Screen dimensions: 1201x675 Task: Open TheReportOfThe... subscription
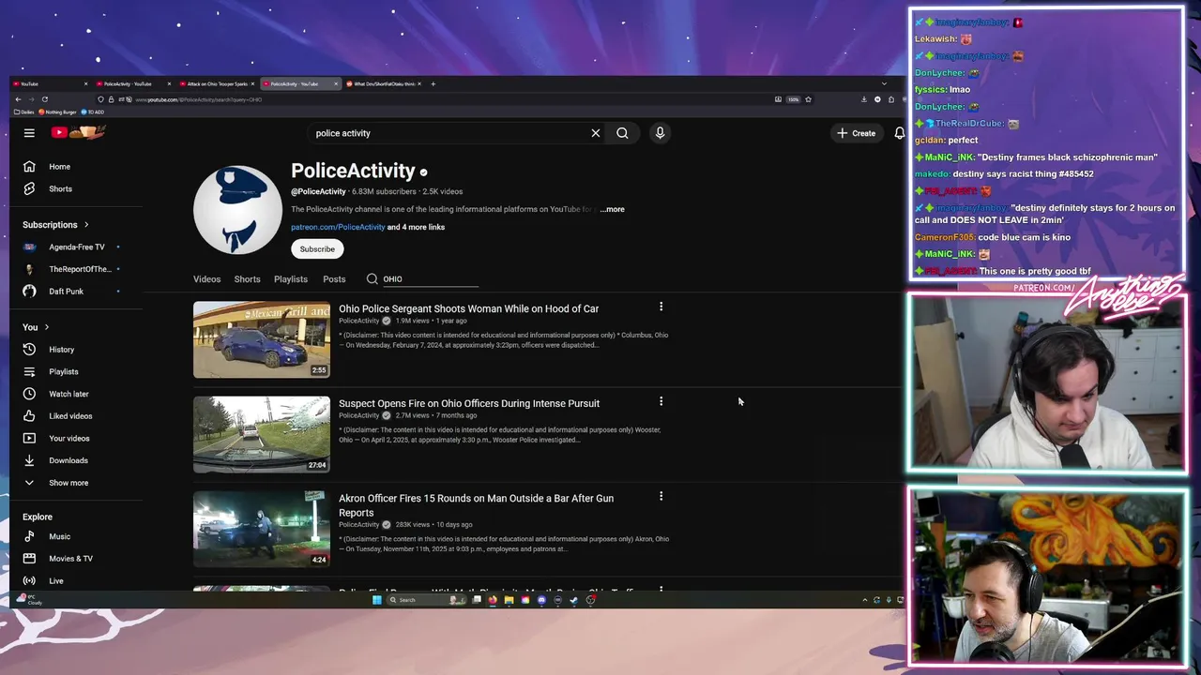click(80, 269)
